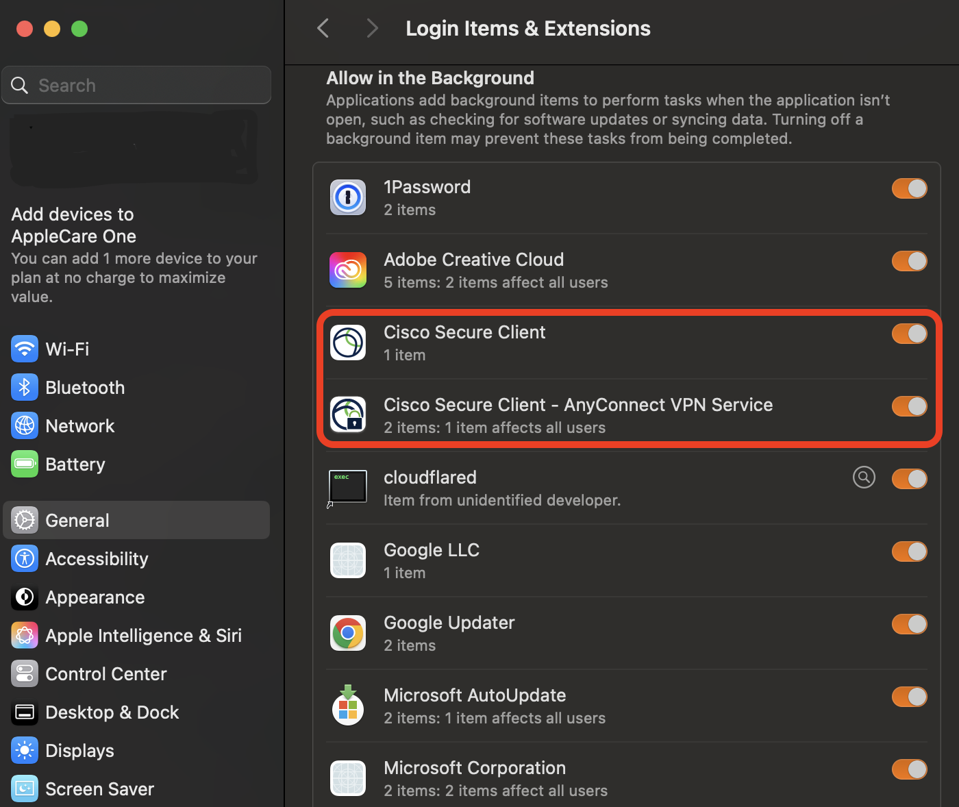Click the Microsoft AutoUpdate name text
The width and height of the screenshot is (959, 807).
(475, 695)
